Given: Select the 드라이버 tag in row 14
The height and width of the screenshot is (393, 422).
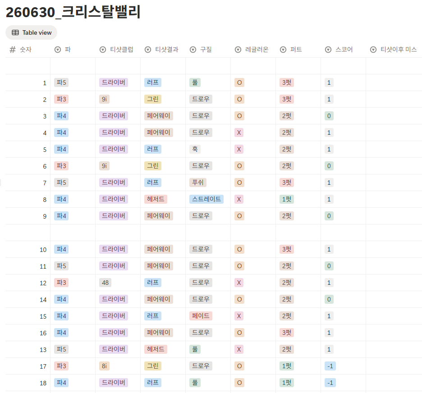Looking at the screenshot, I should 114,299.
